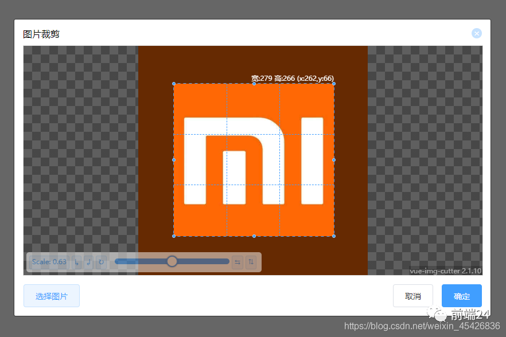Click bottom-right crop box handle

334,236
